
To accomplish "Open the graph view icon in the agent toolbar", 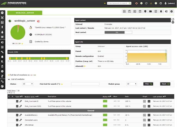I will click(x=135, y=11).
